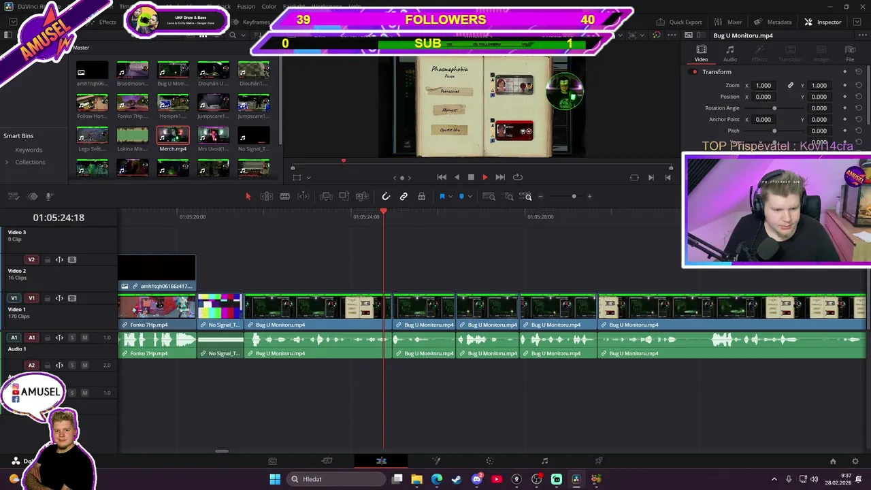871x490 pixels.
Task: Open the viewer transform overlay dropdown
Action: pos(308,178)
